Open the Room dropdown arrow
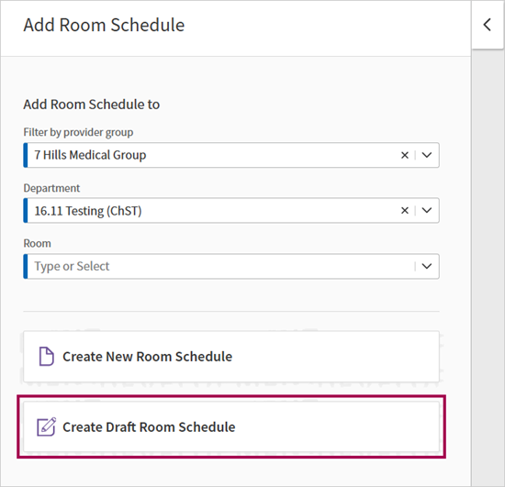Screen dimensions: 505x487 click(x=427, y=266)
